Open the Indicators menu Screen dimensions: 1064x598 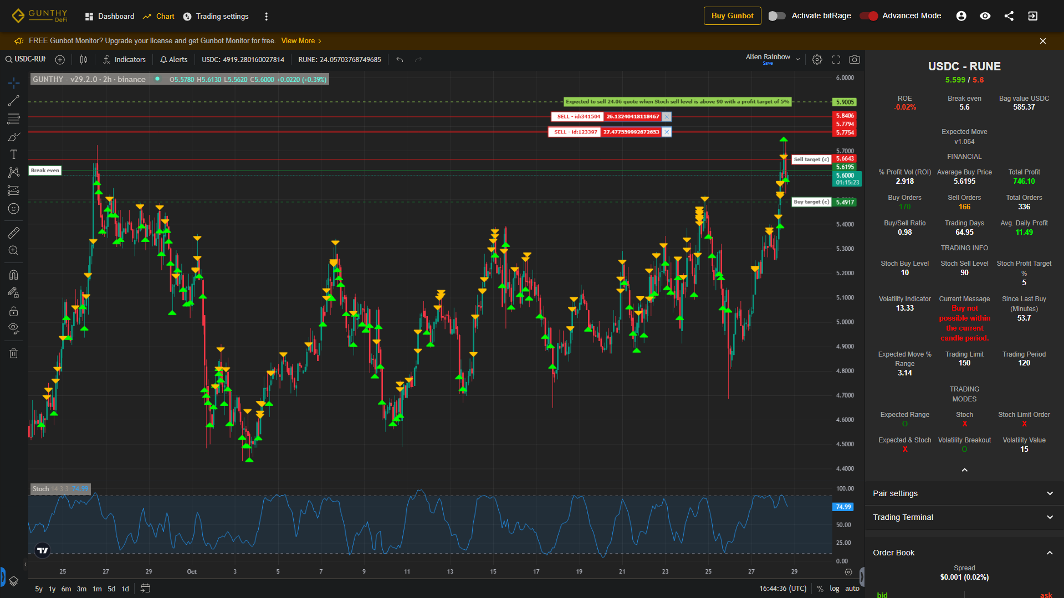click(125, 60)
